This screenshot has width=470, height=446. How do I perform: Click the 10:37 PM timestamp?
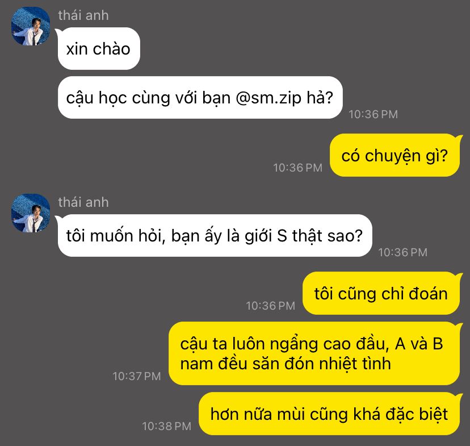click(x=137, y=376)
